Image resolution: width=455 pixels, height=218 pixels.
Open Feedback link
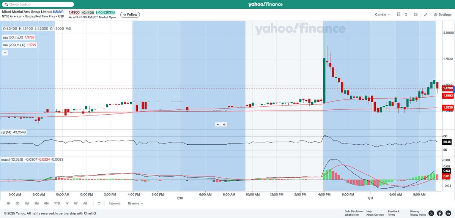coord(394,211)
